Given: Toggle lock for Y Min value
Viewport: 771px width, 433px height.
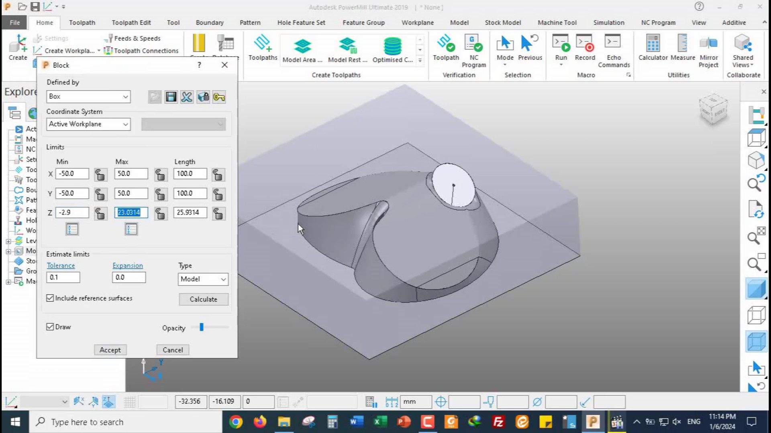Looking at the screenshot, I should [100, 194].
